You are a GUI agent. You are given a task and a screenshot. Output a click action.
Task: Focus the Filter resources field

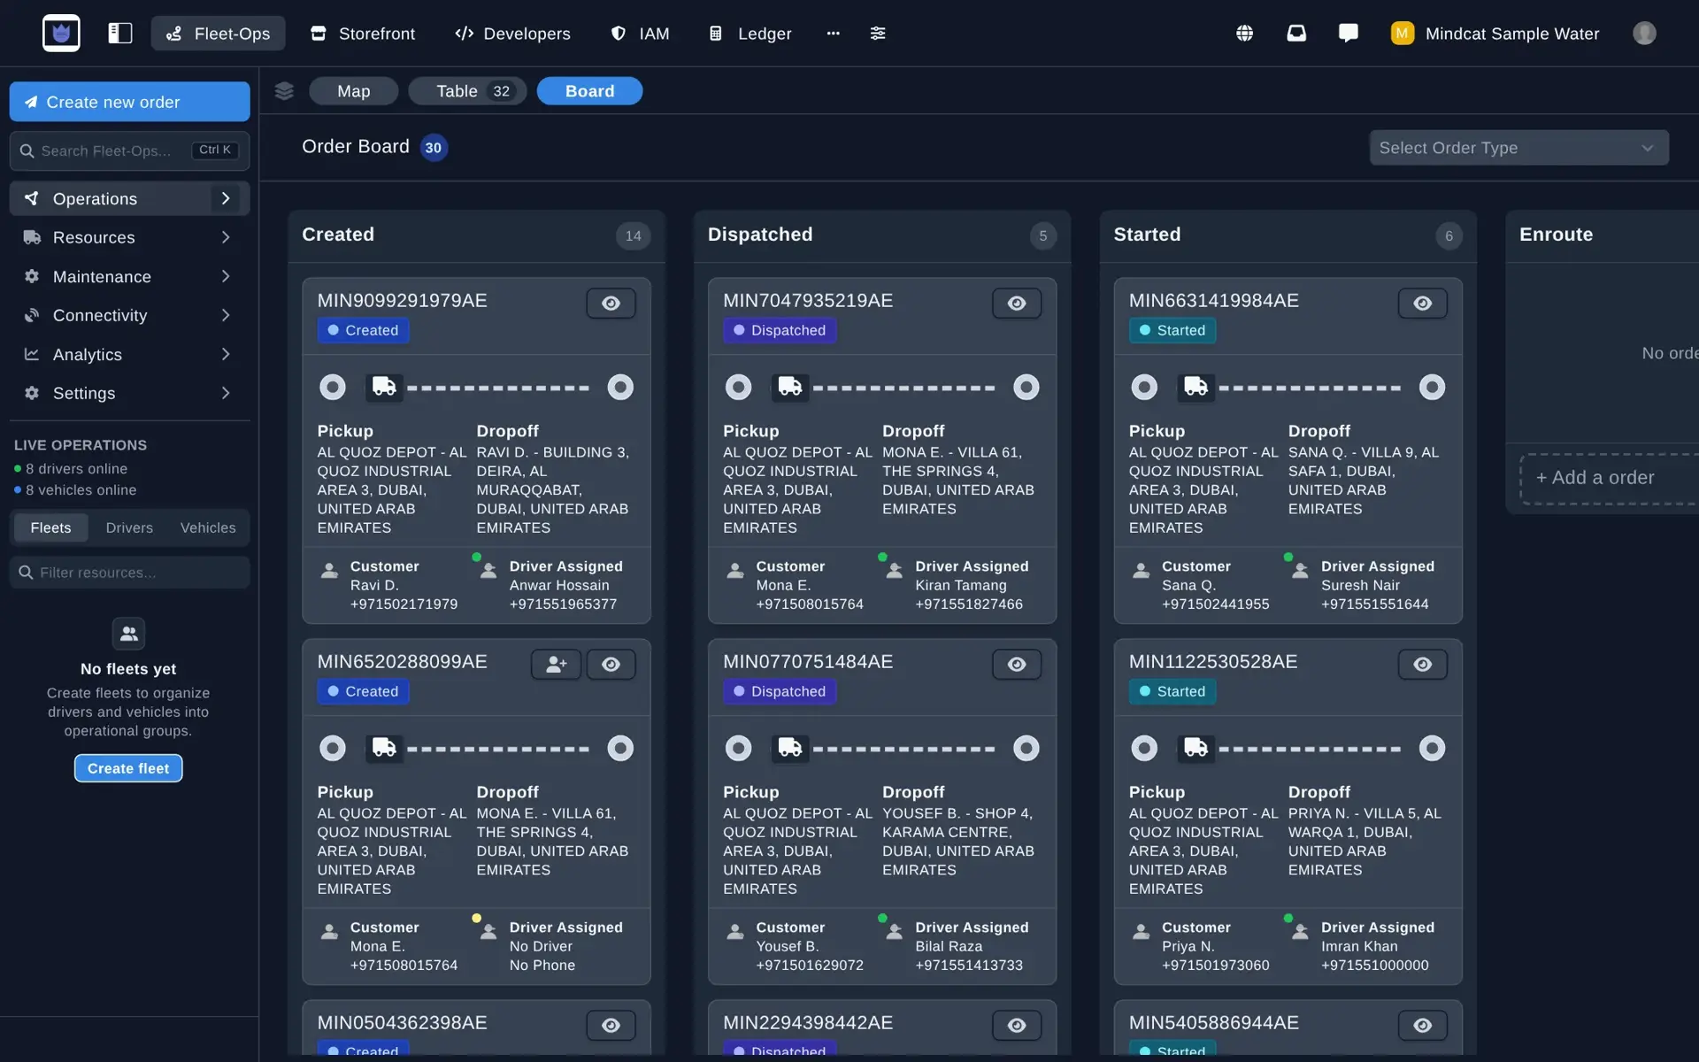(x=129, y=573)
